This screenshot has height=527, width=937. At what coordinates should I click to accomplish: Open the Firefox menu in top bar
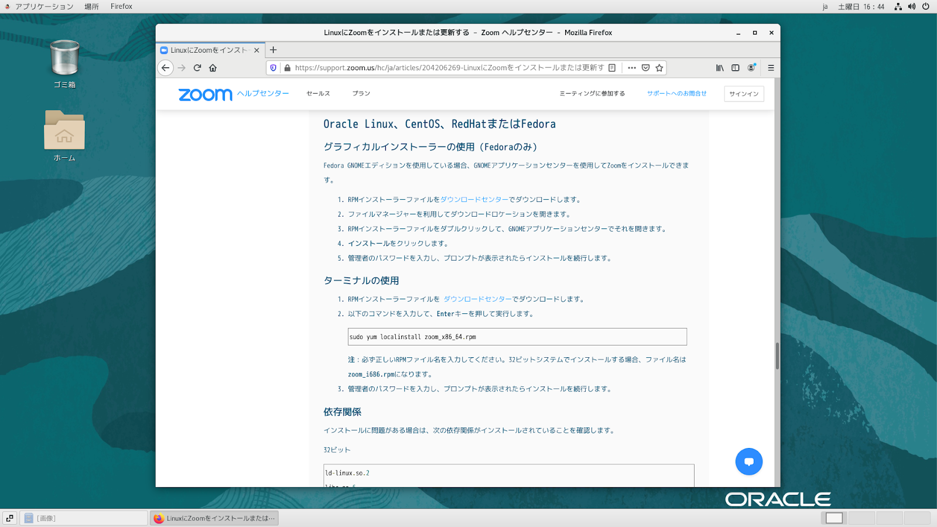(121, 6)
